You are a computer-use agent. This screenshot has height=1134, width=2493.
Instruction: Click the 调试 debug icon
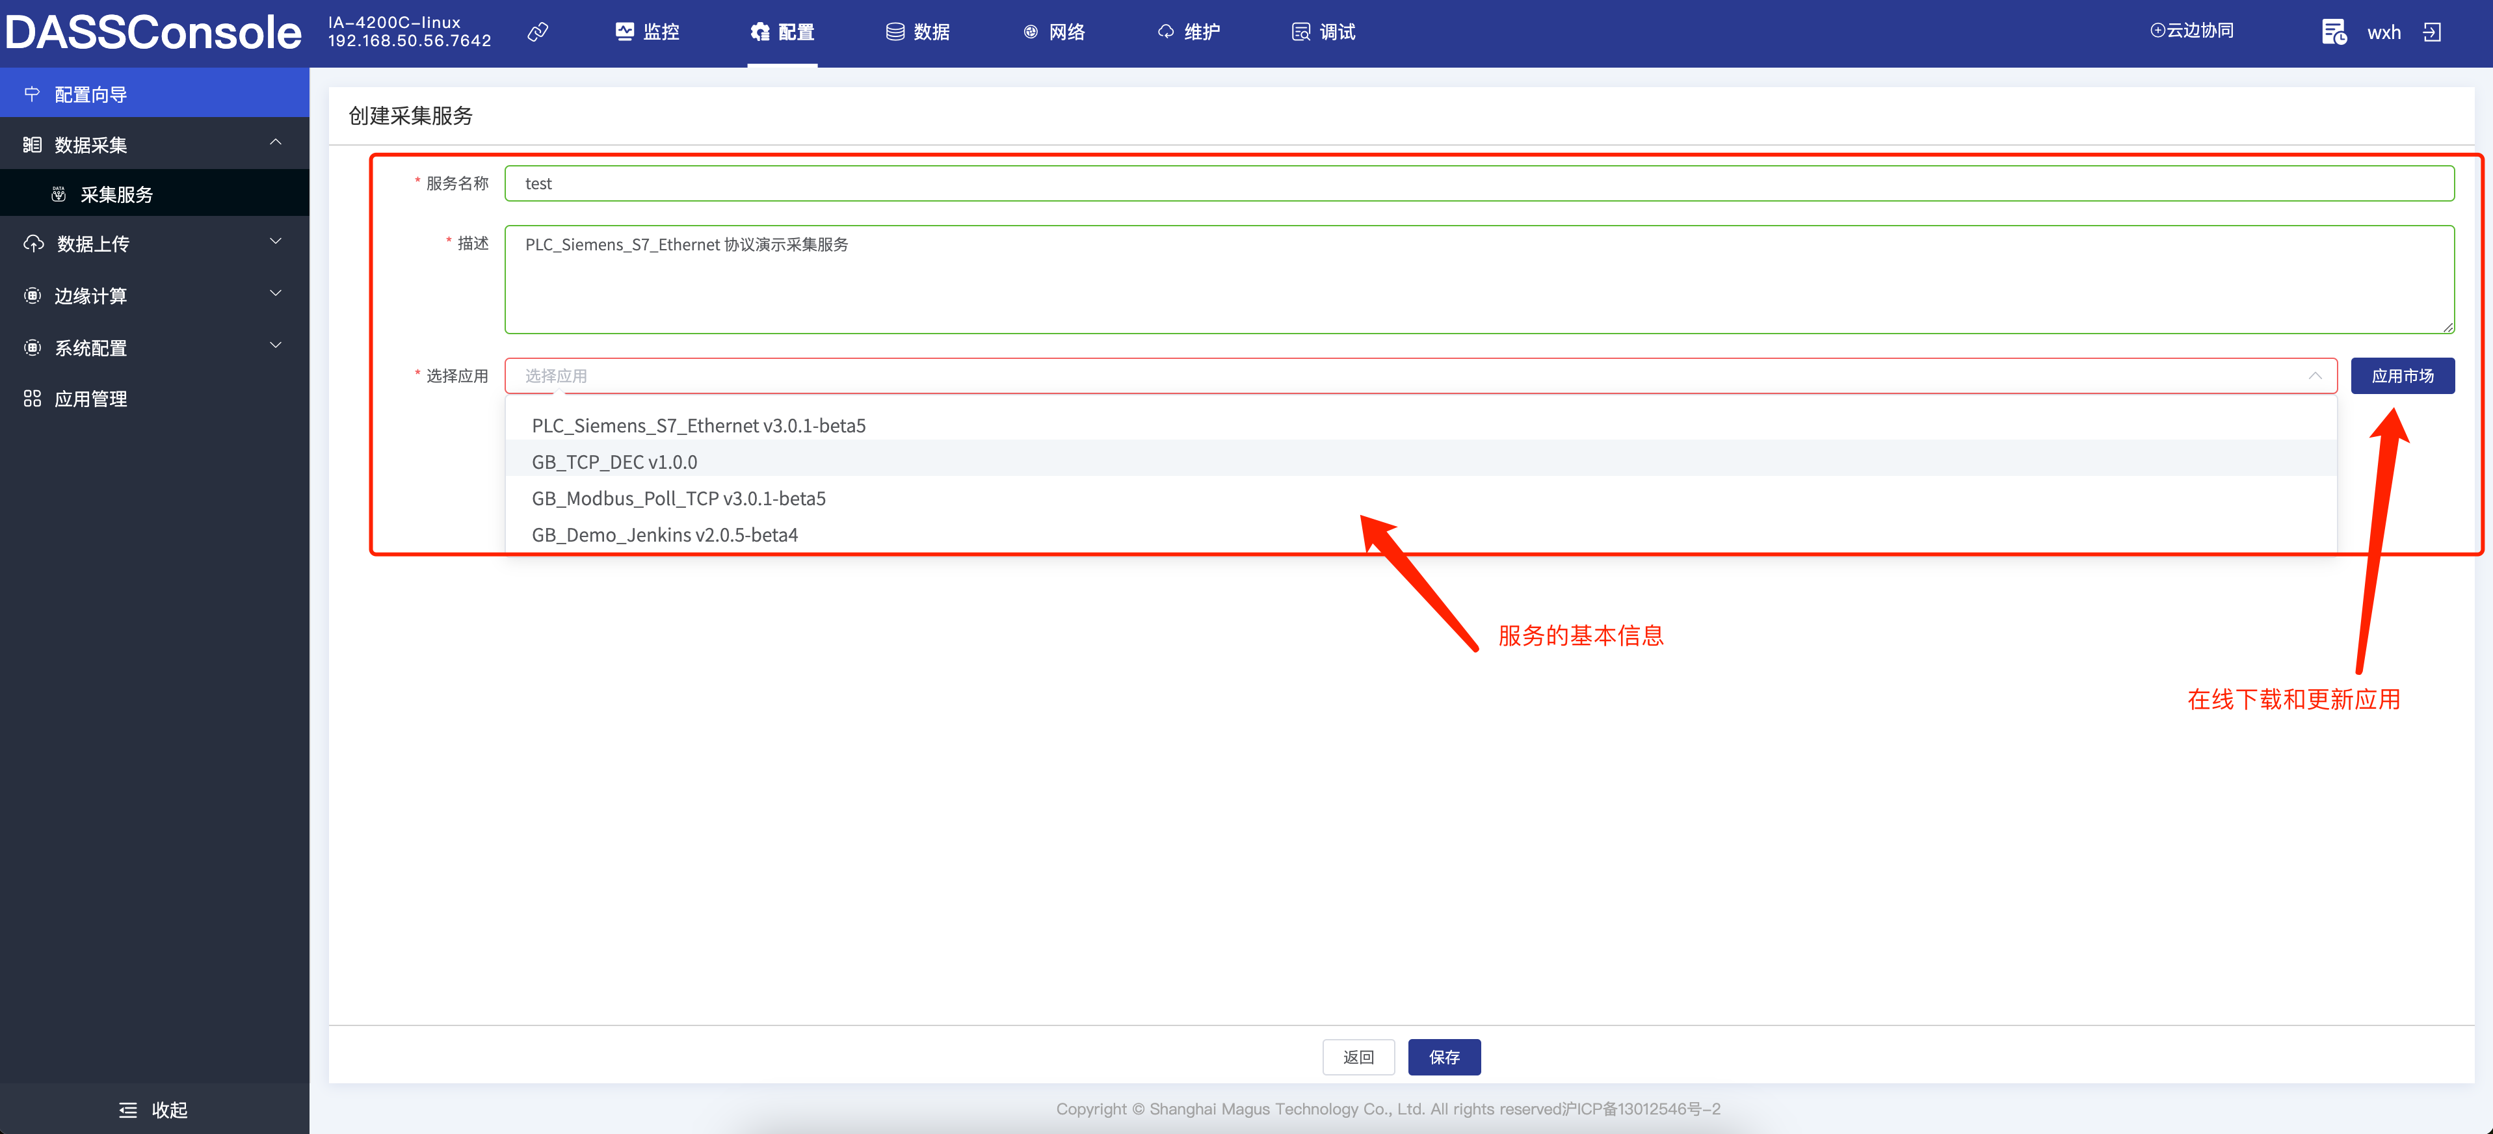pyautogui.click(x=1300, y=32)
